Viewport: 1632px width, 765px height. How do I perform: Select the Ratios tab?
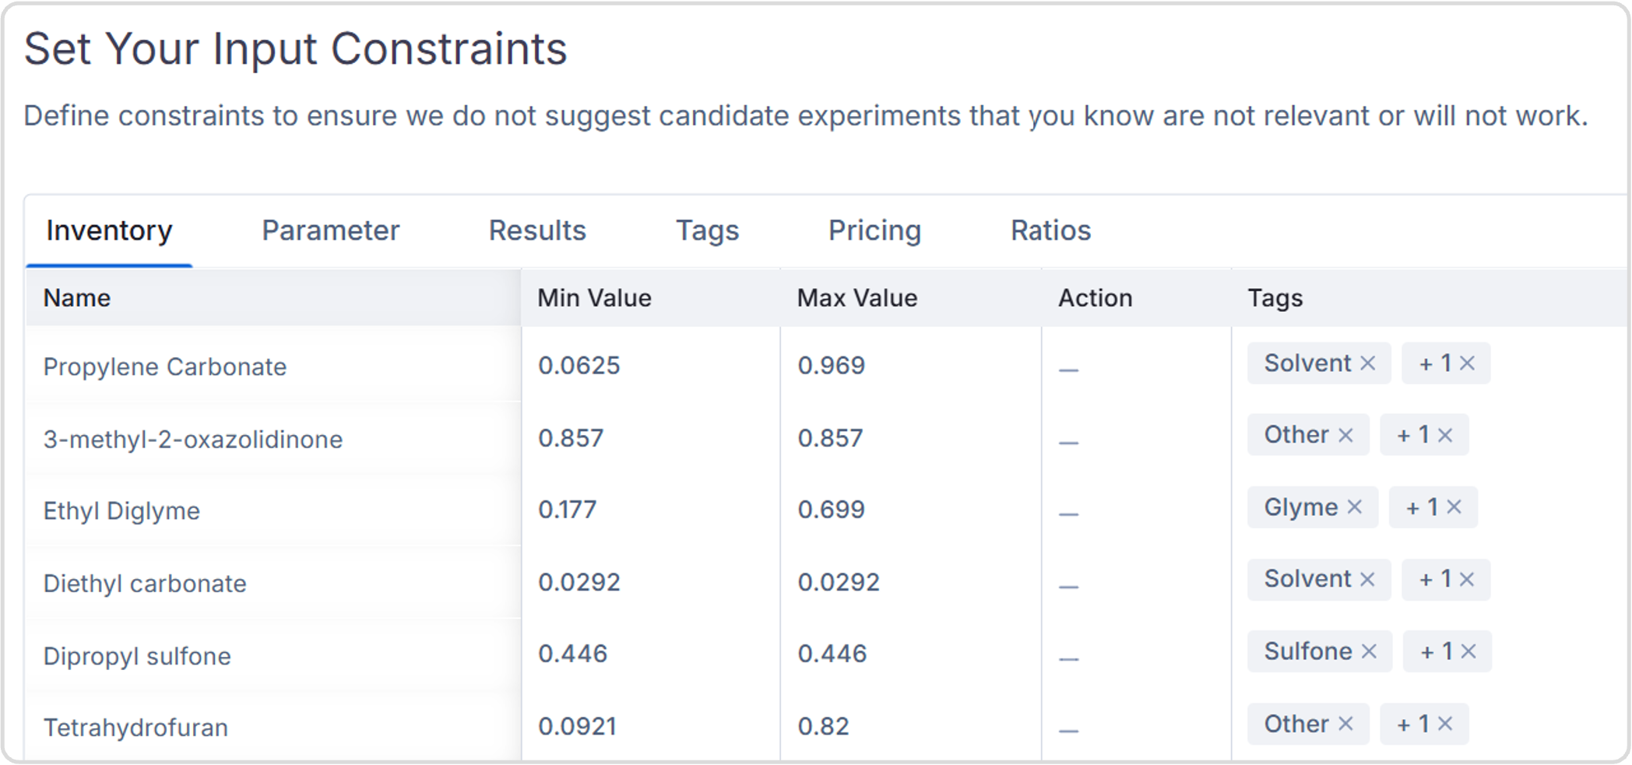tap(1050, 230)
